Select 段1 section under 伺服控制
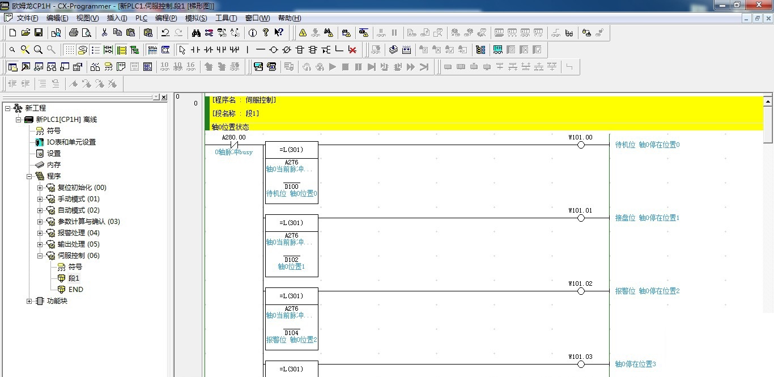This screenshot has width=774, height=377. 74,278
